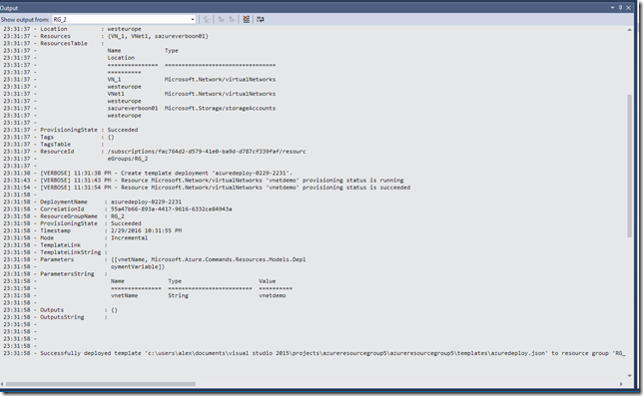Click the CorrelationId label
Screen dimensions: 643x396
click(62, 209)
